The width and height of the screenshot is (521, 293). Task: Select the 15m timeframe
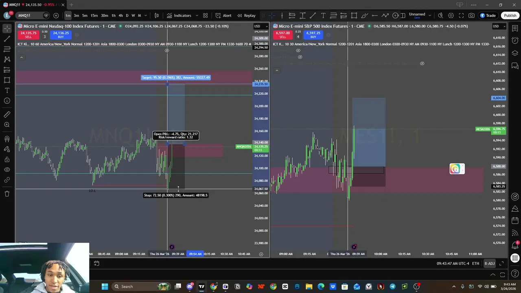click(94, 15)
